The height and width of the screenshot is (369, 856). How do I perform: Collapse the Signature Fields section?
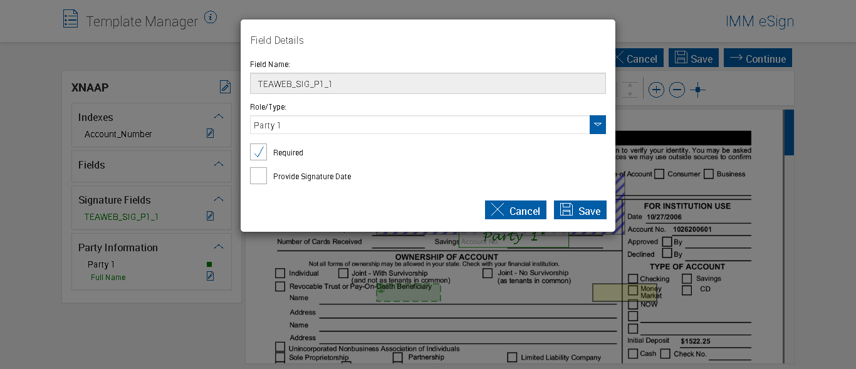tap(219, 199)
